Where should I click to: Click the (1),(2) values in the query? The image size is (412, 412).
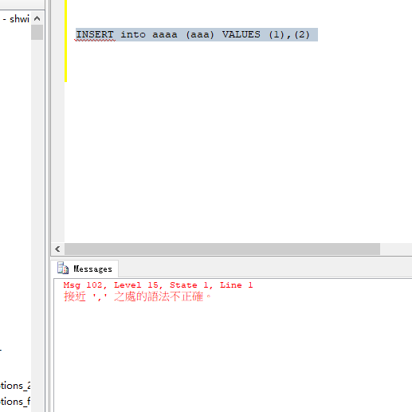click(289, 34)
